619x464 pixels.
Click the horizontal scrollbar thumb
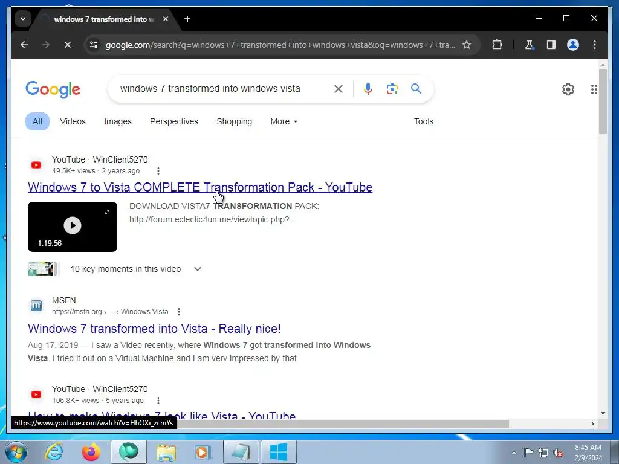point(343,424)
